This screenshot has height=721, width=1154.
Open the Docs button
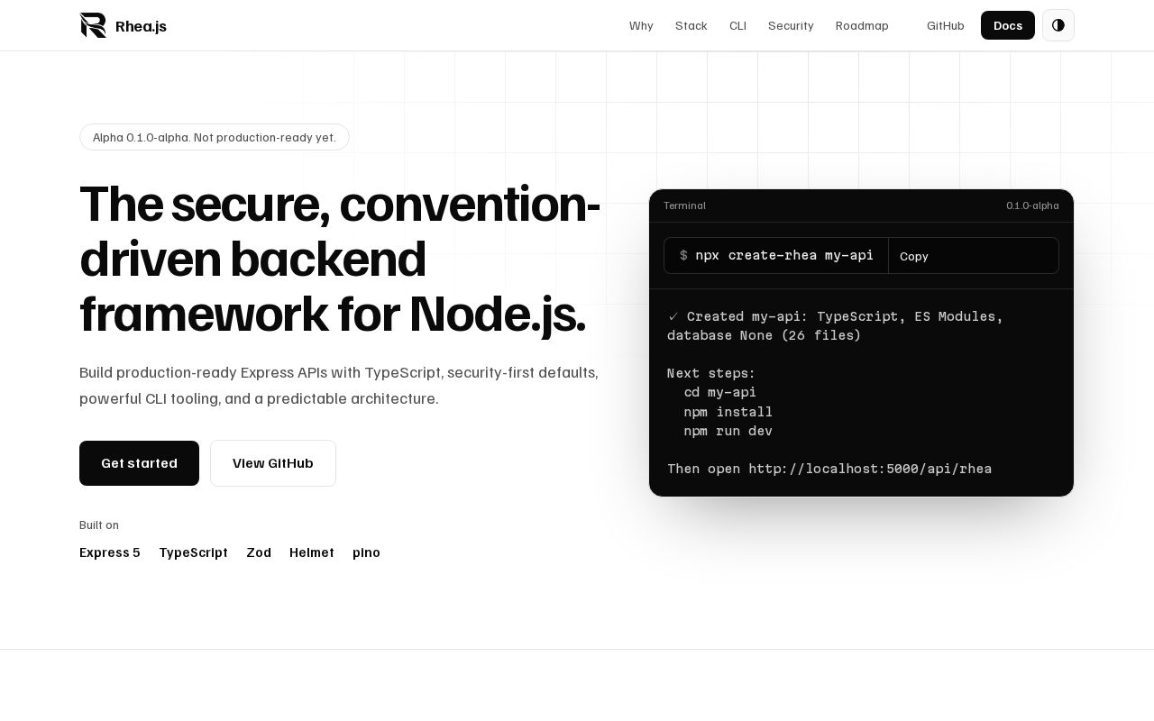1008,25
